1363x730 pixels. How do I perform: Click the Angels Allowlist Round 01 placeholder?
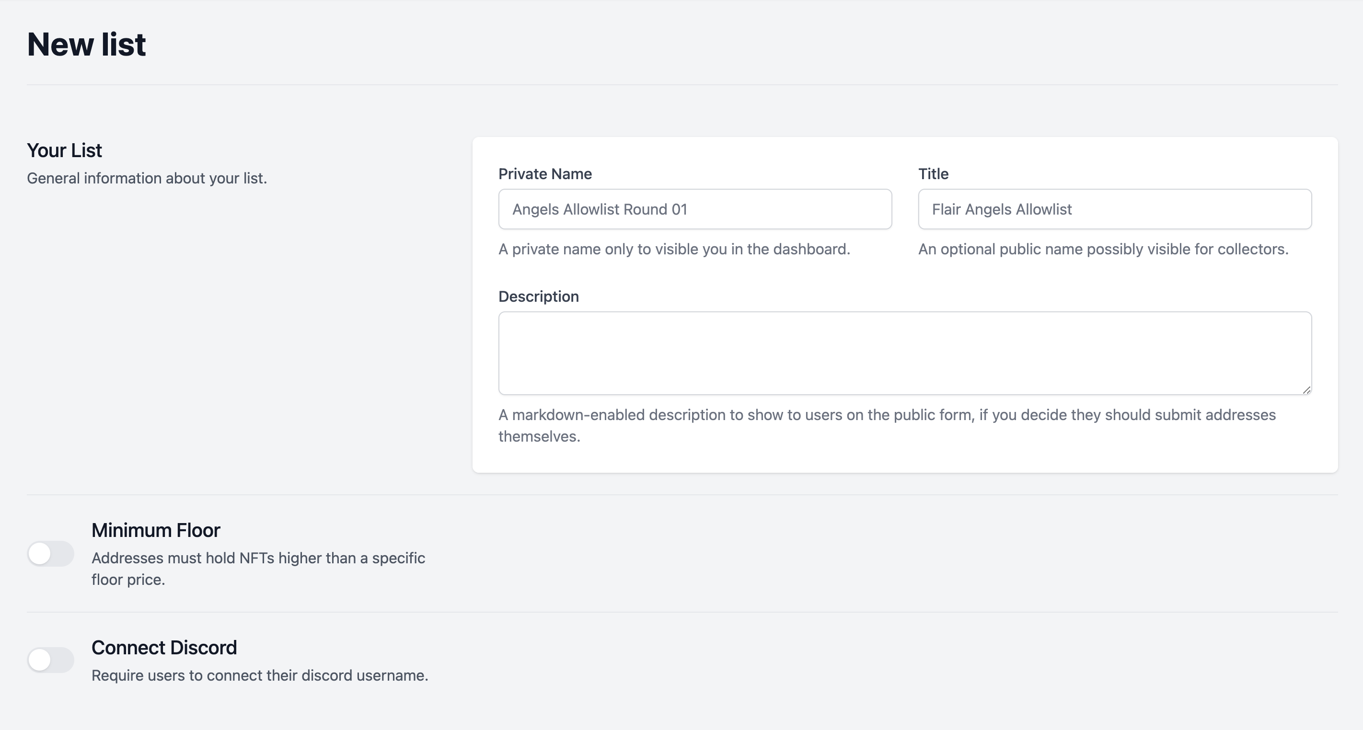[x=600, y=209]
